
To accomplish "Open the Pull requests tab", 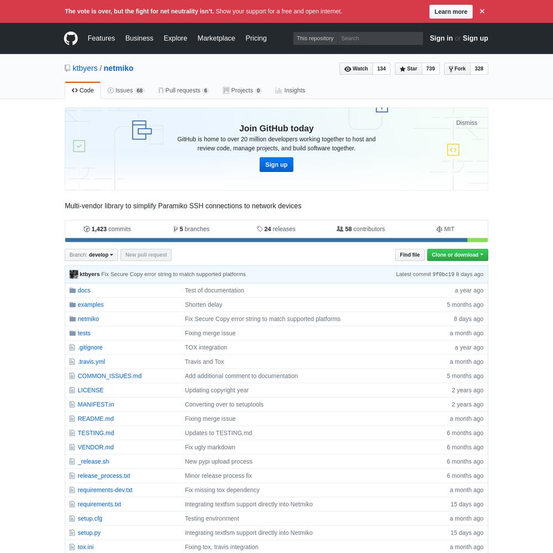I will 184,90.
